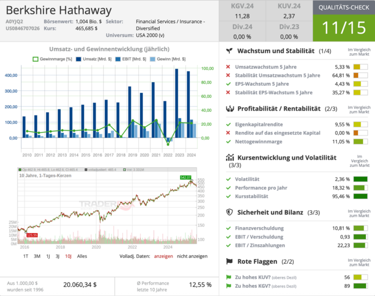
Task: Click the green check beside Finanzverschuldung
Action: tap(229, 228)
